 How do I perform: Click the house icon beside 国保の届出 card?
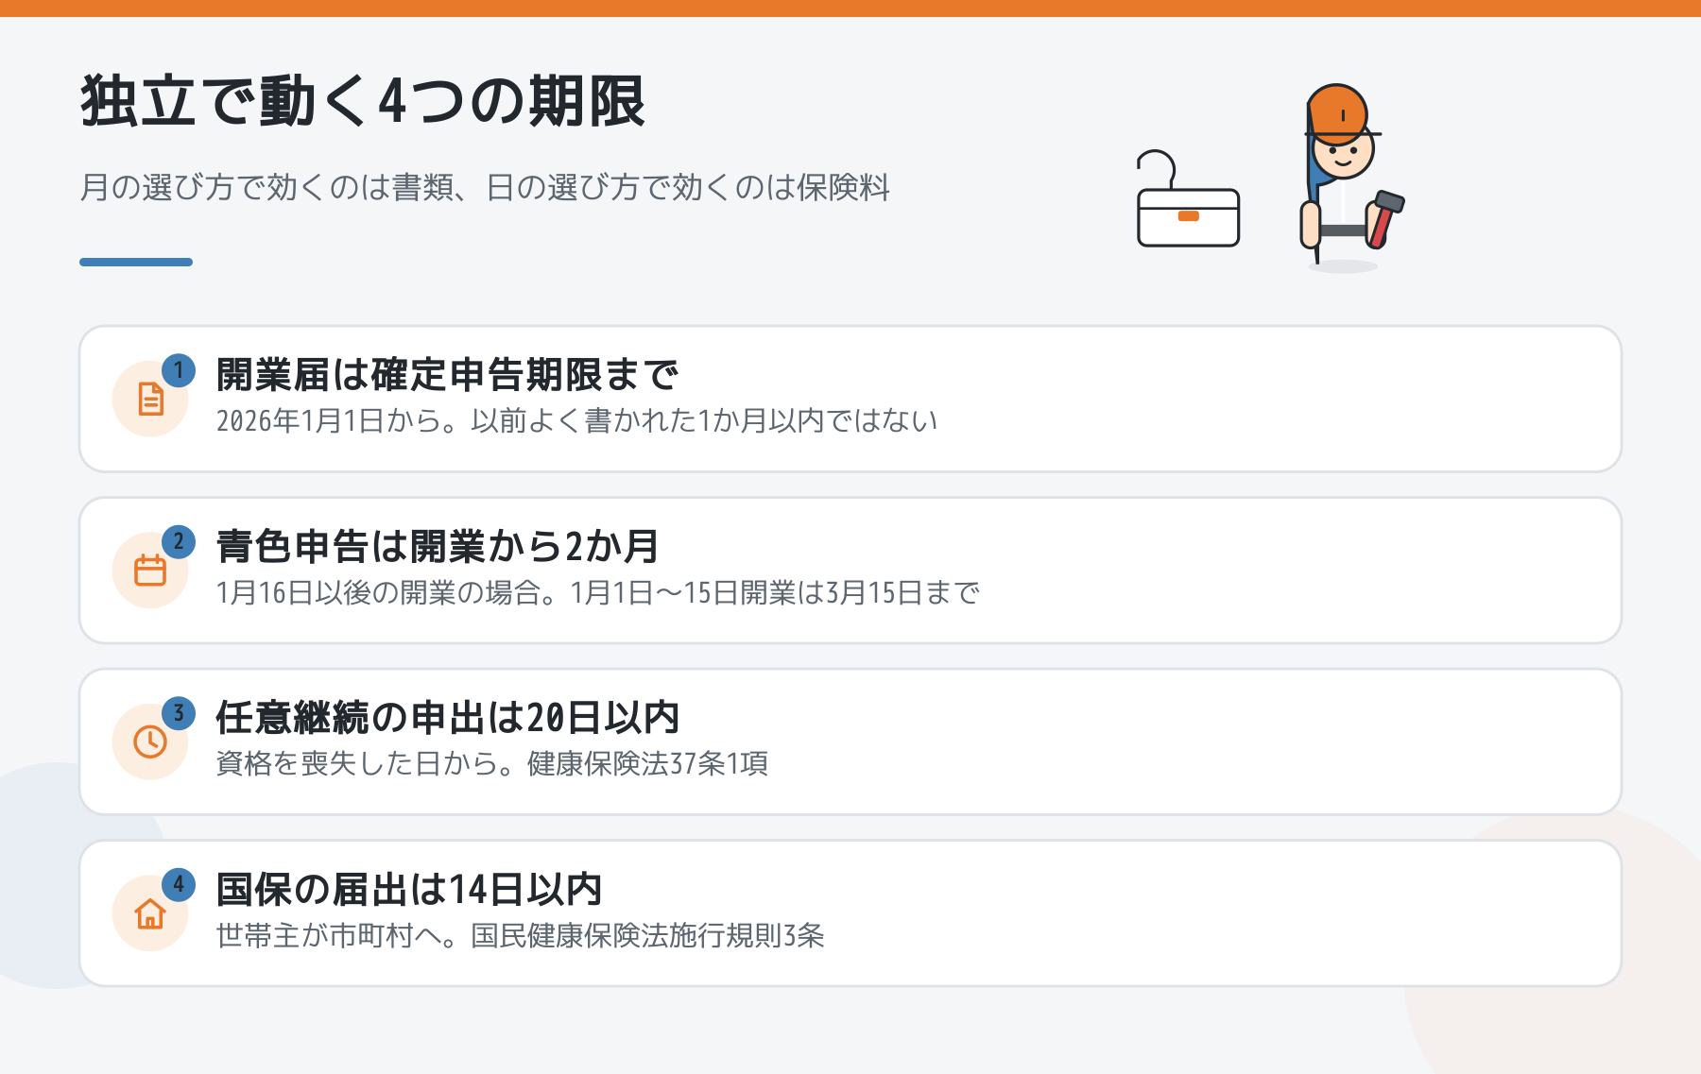tap(150, 913)
